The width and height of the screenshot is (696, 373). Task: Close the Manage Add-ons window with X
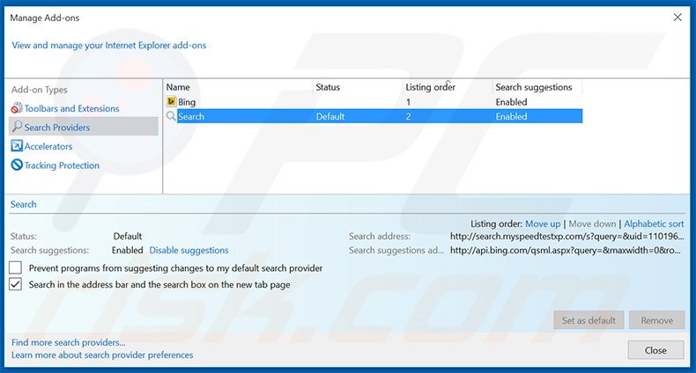pos(677,18)
